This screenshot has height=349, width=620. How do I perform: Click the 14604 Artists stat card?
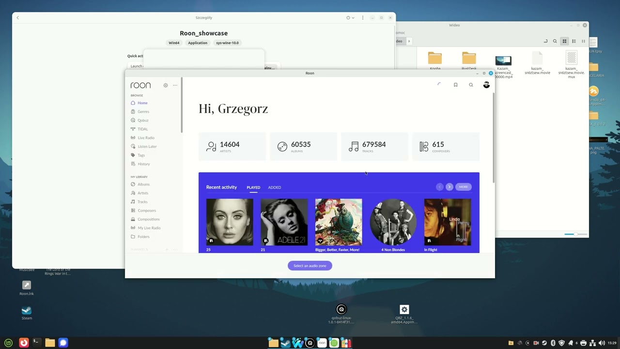(232, 146)
